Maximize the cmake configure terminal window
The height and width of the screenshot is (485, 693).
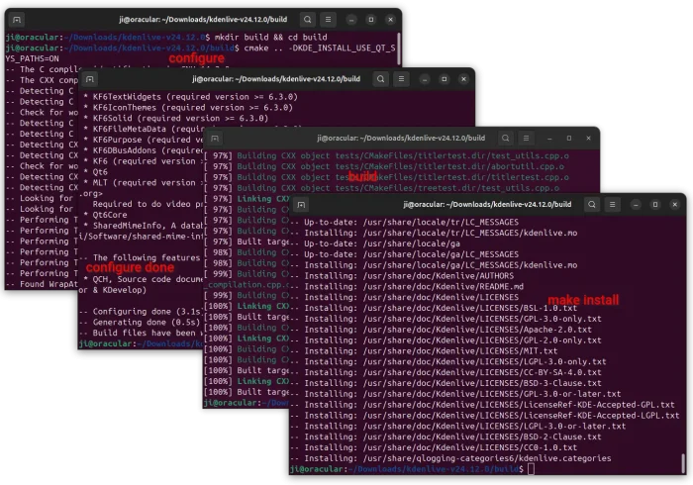(x=371, y=20)
